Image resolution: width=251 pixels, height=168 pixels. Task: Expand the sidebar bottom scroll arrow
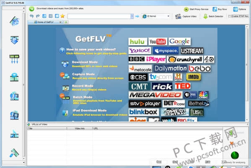tap(24, 163)
